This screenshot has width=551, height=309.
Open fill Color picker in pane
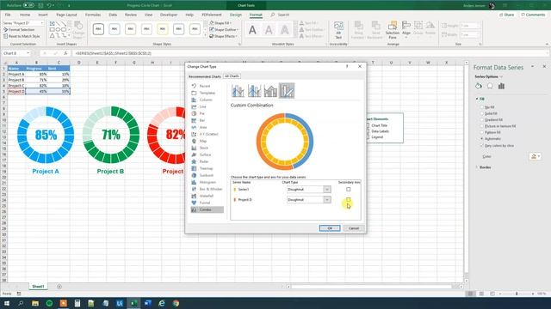pyautogui.click(x=536, y=156)
